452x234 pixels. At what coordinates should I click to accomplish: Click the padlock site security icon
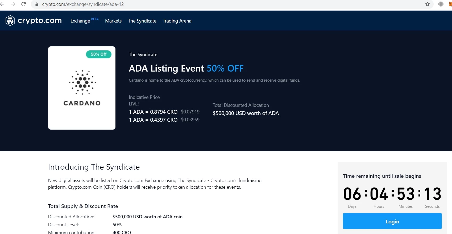[x=37, y=4]
